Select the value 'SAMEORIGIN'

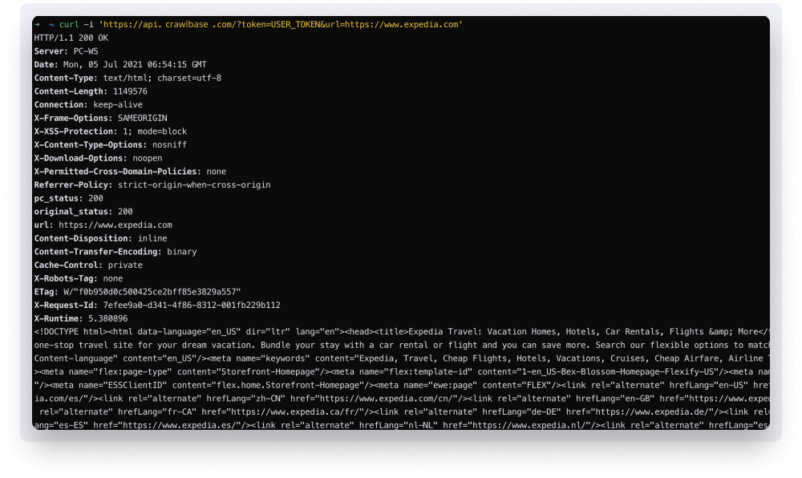[x=143, y=118]
